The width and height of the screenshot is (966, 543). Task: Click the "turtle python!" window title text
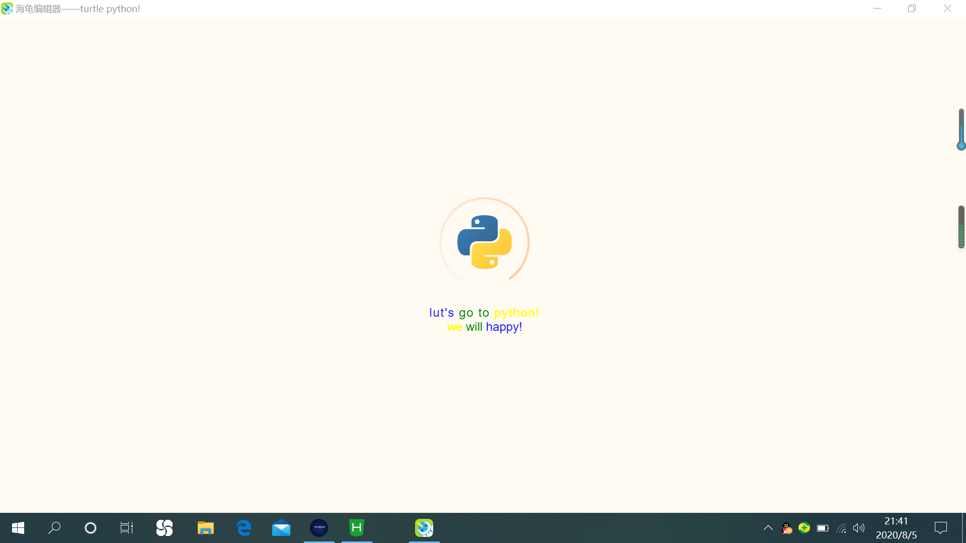tap(110, 9)
